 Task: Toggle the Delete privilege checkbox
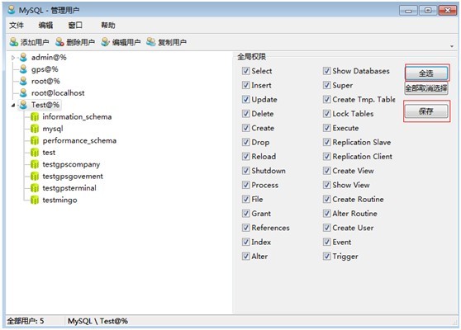click(246, 114)
